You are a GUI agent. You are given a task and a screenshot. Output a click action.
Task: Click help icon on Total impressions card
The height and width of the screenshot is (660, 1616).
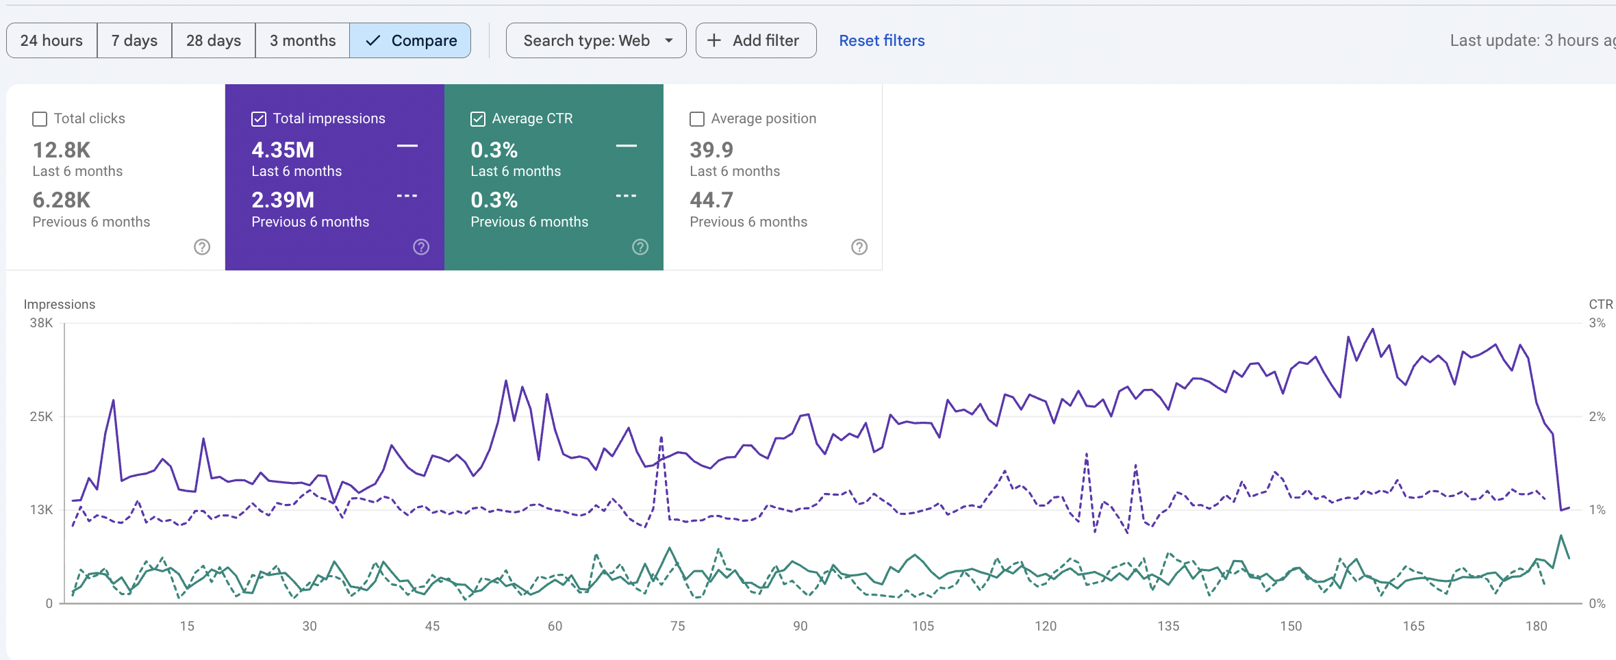pos(421,247)
